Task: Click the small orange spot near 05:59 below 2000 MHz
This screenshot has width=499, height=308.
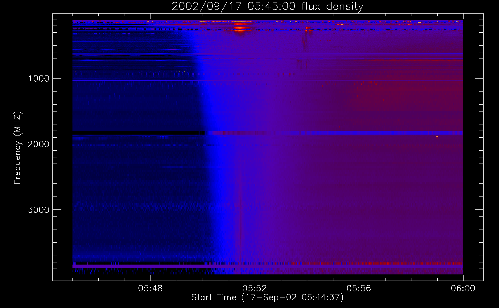Action: pos(437,136)
